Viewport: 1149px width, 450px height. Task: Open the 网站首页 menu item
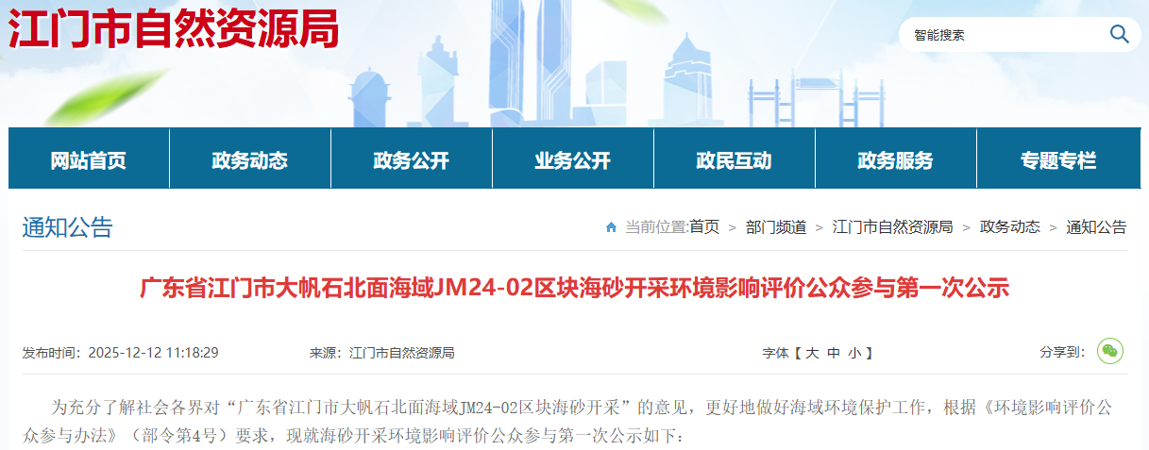89,160
